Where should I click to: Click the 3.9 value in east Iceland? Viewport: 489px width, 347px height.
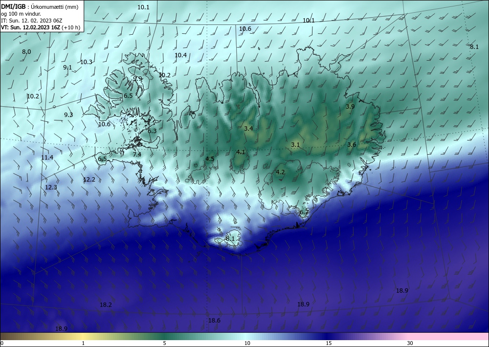(x=350, y=106)
